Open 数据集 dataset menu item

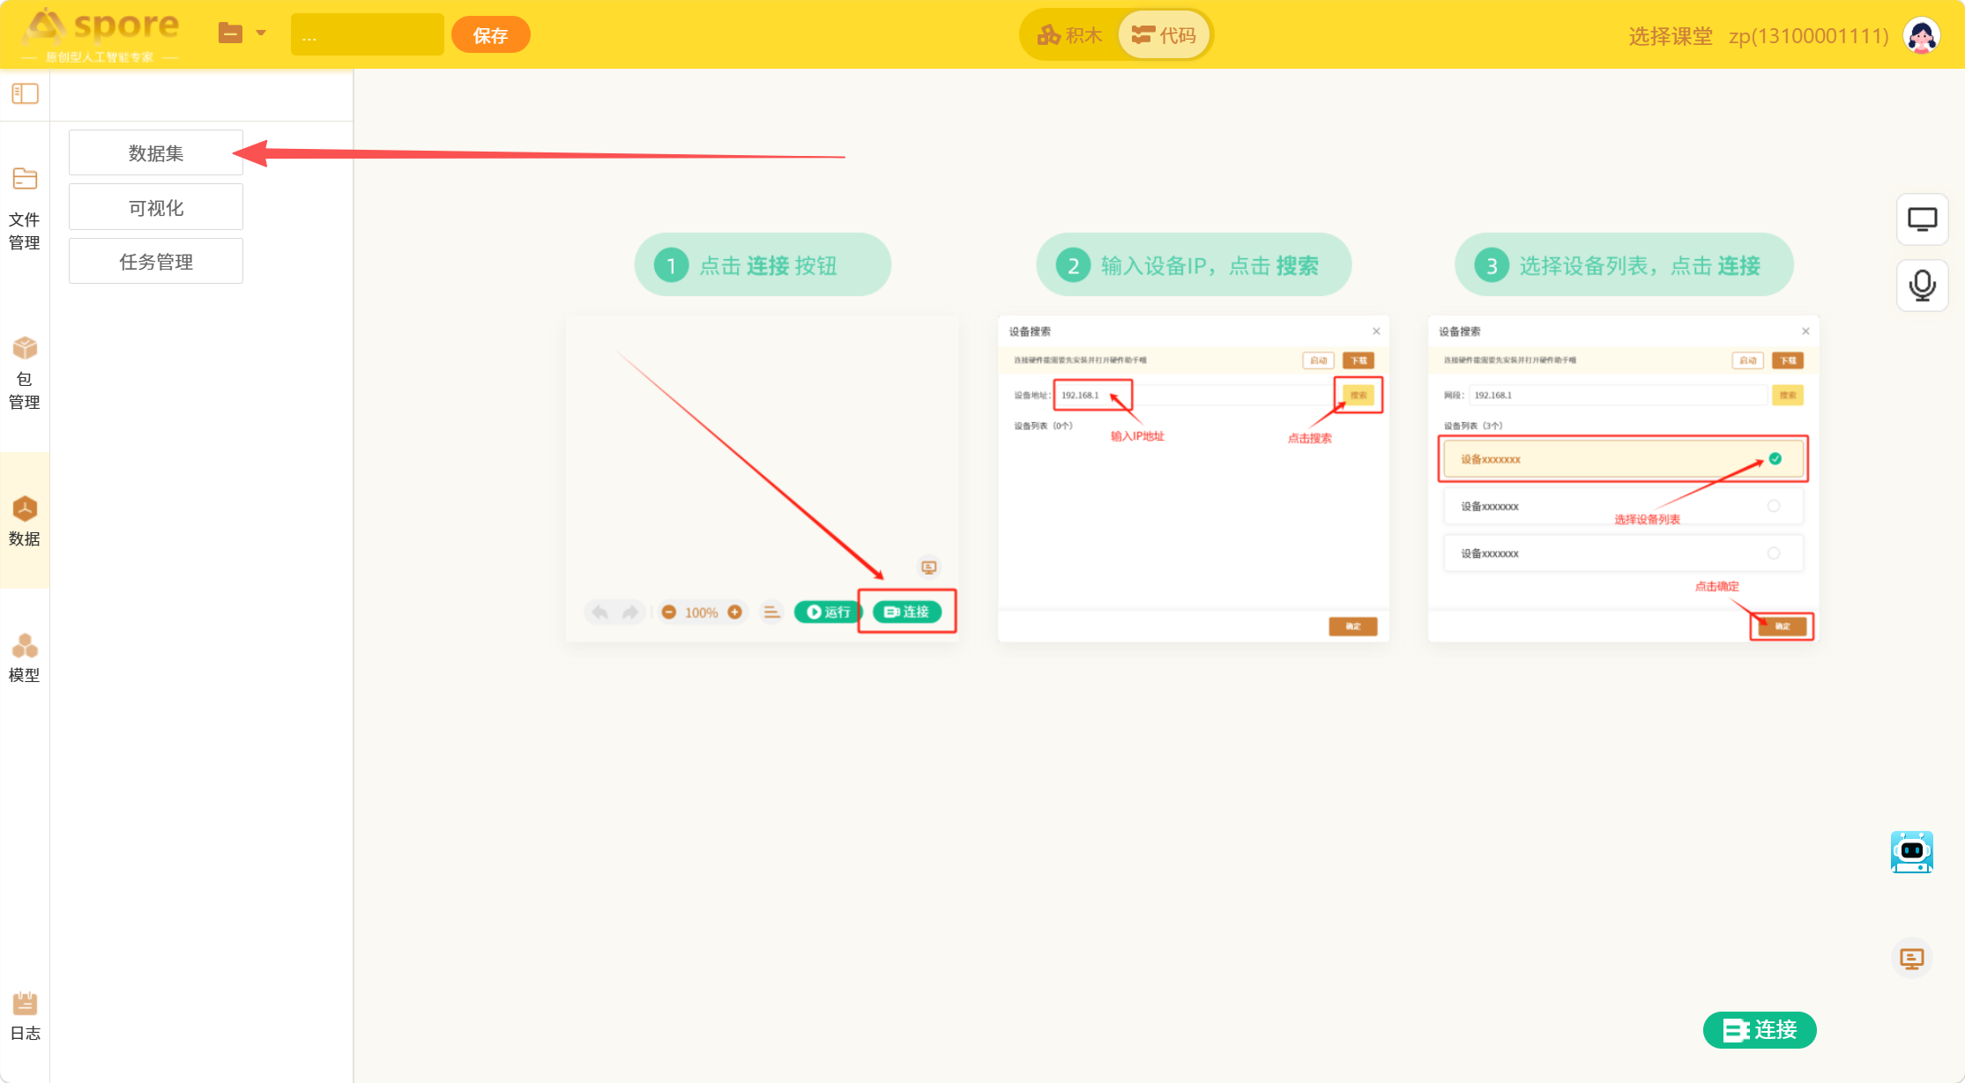click(x=156, y=152)
